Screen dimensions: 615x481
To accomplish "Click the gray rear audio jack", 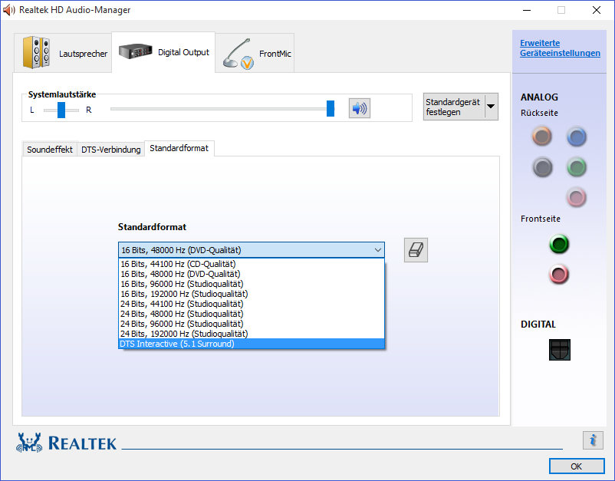I will pyautogui.click(x=542, y=167).
